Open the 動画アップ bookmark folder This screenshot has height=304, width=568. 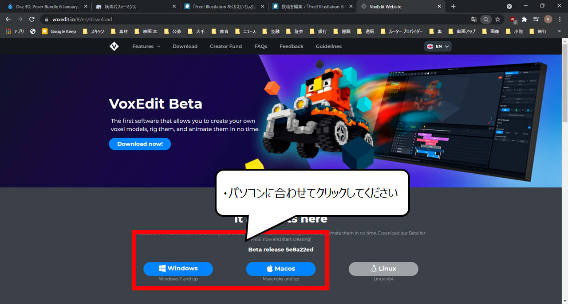coord(462,31)
